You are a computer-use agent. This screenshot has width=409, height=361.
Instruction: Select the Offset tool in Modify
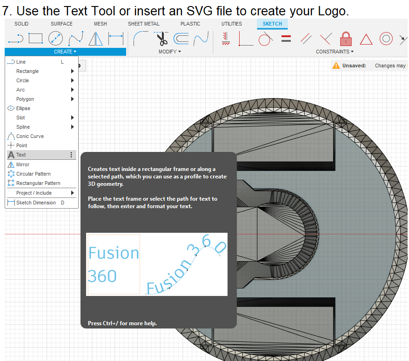pos(181,39)
